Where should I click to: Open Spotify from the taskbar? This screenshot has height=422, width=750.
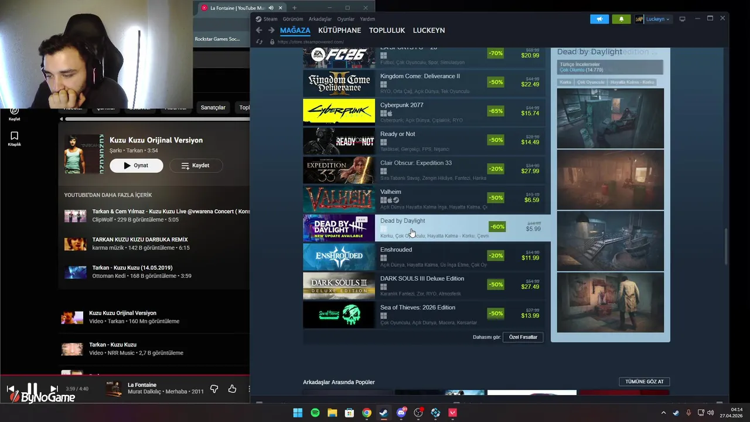[315, 413]
